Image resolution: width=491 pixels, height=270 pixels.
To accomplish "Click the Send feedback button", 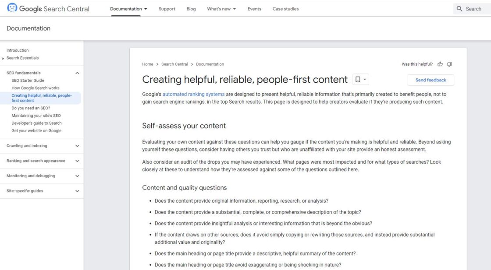I will coord(431,80).
